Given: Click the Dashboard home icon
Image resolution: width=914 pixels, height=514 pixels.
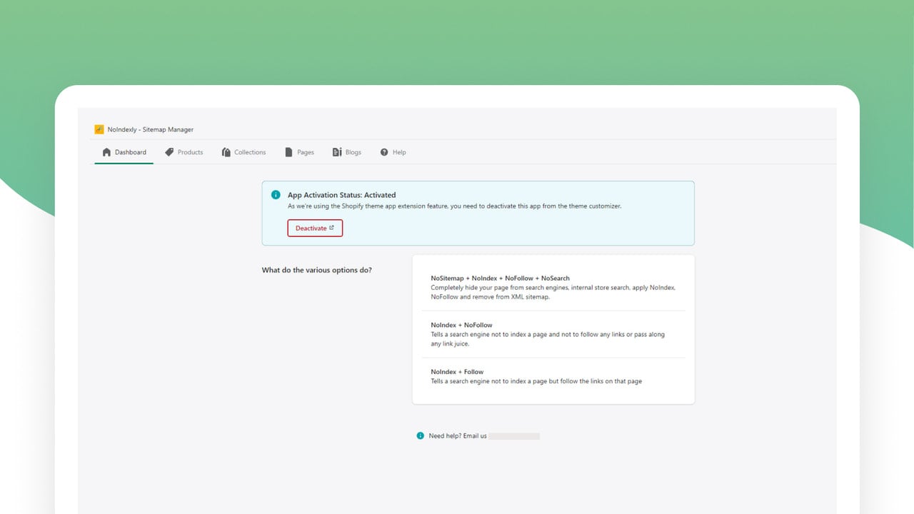Looking at the screenshot, I should click(x=107, y=152).
